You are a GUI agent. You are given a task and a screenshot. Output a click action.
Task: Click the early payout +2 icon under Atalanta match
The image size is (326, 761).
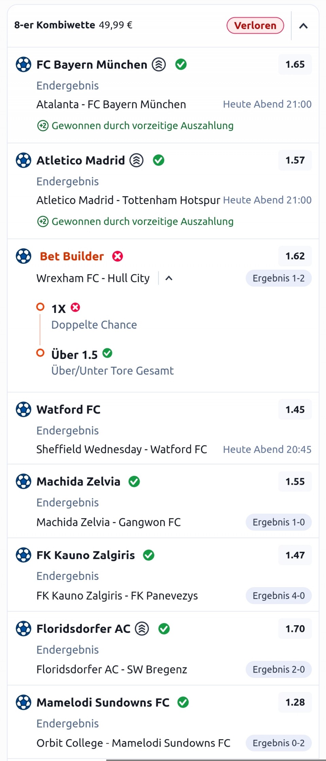coord(43,126)
